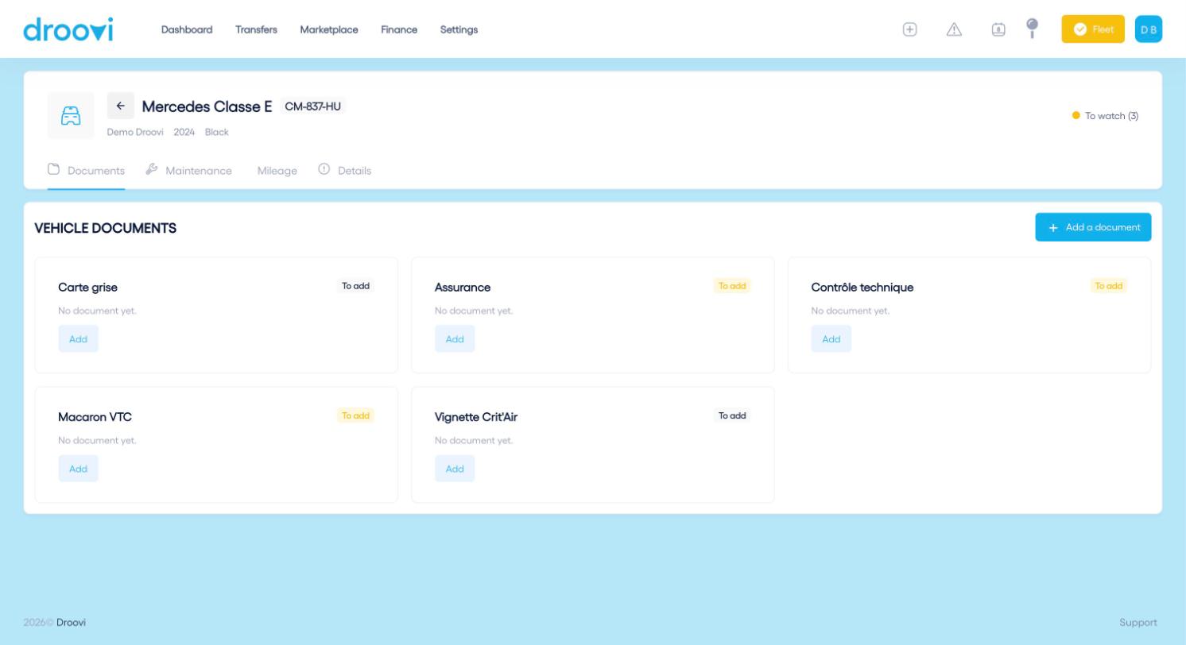Viewport: 1186px width, 645px height.
Task: Open the Settings menu
Action: coord(459,29)
